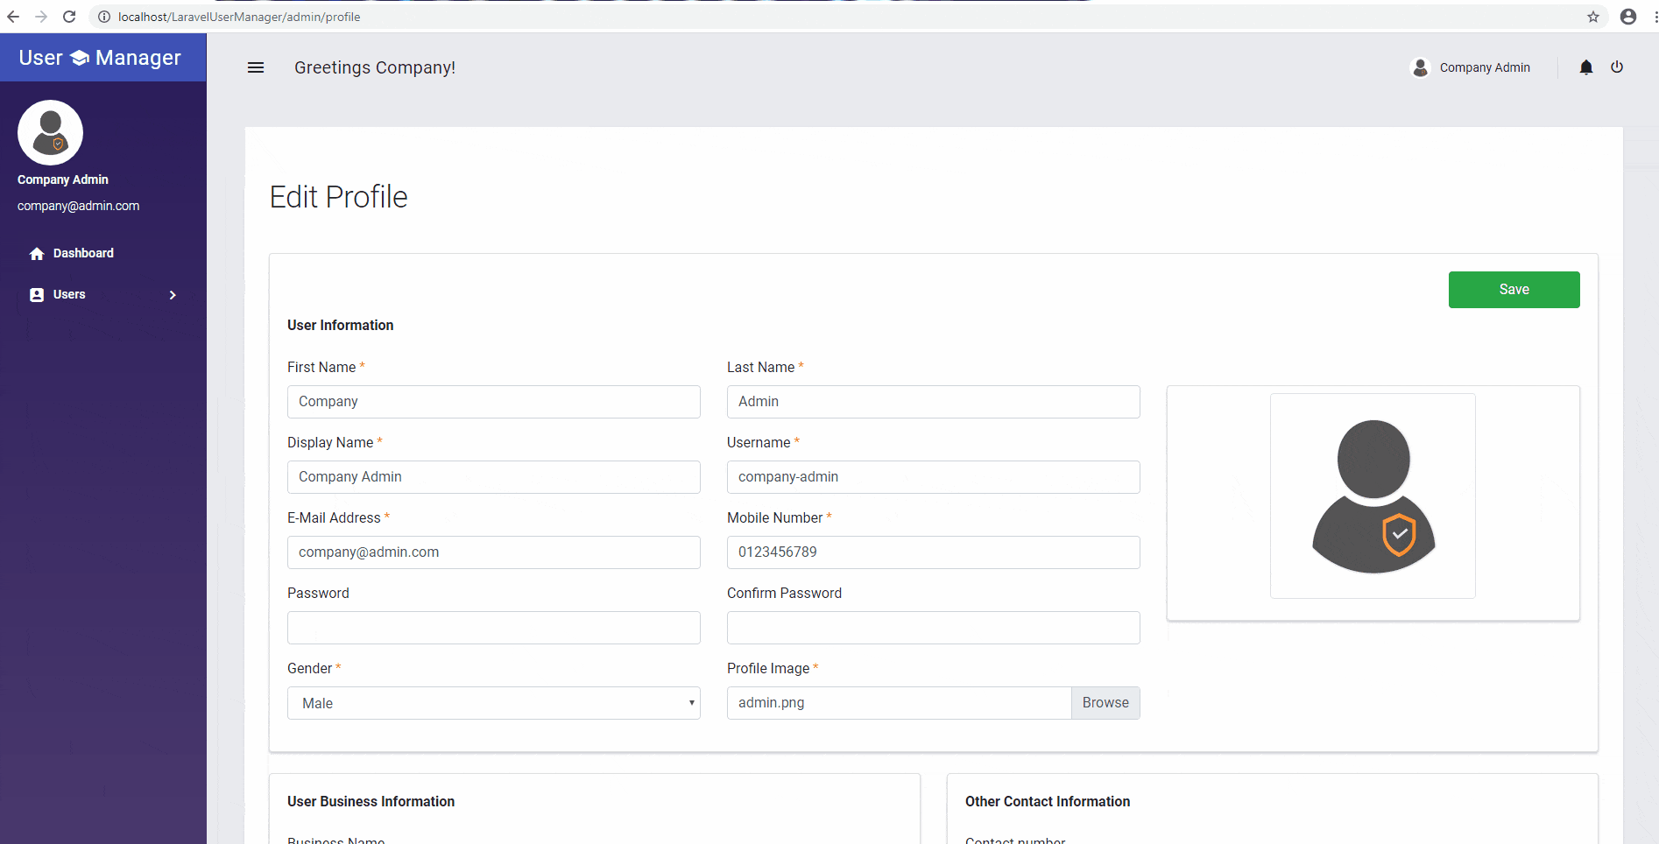Image resolution: width=1659 pixels, height=844 pixels.
Task: Bookmark this page with the star icon
Action: [1593, 16]
